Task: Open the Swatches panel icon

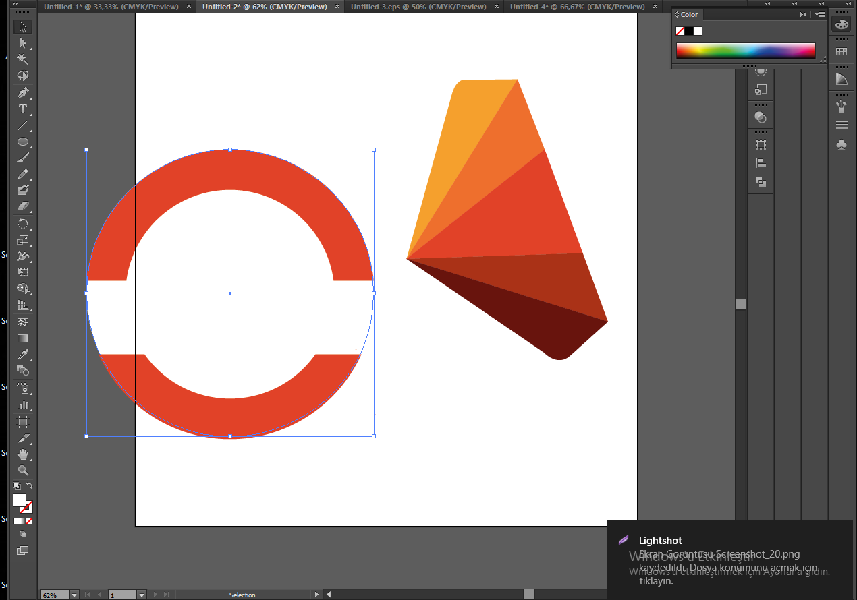Action: tap(841, 51)
